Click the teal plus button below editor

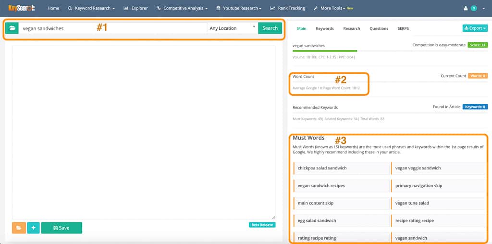[x=33, y=228]
